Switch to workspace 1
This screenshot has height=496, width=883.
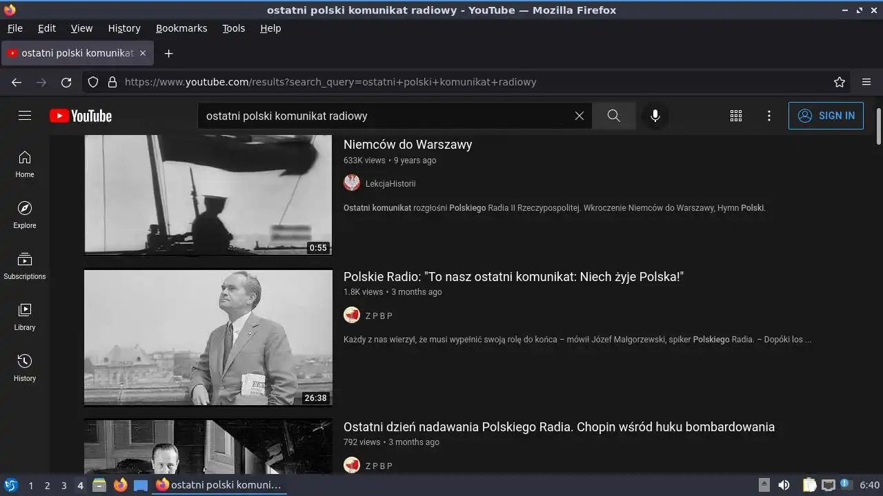coord(30,486)
